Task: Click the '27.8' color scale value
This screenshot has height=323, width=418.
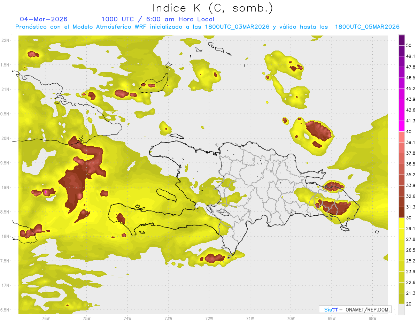Action: [411, 239]
